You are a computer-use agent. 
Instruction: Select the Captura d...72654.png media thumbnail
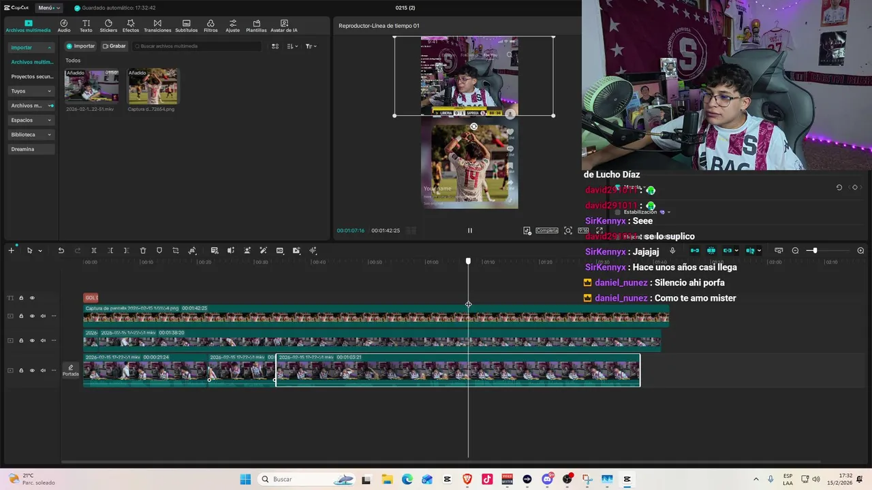(x=153, y=86)
